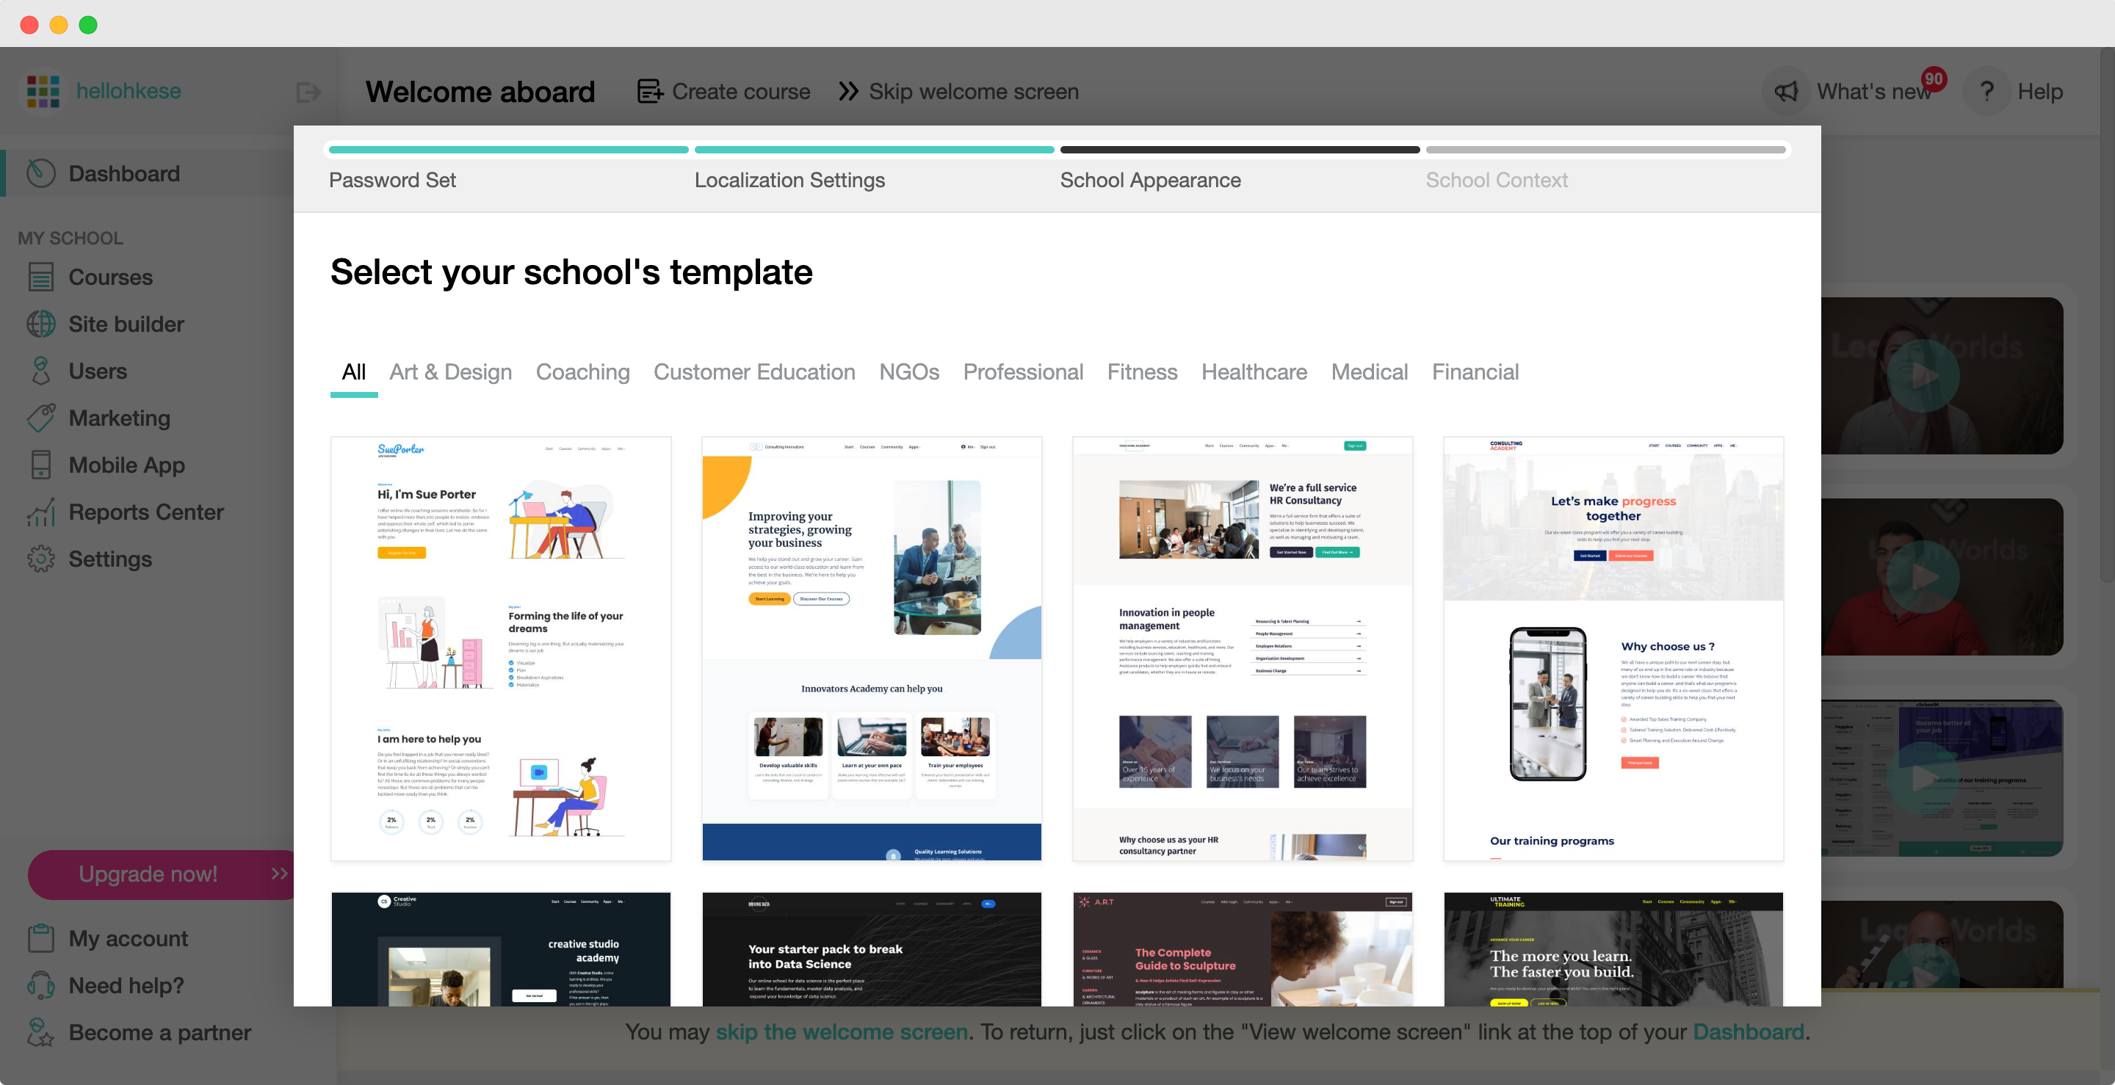The height and width of the screenshot is (1085, 2115).
Task: Click the Help question mark icon
Action: (1987, 92)
